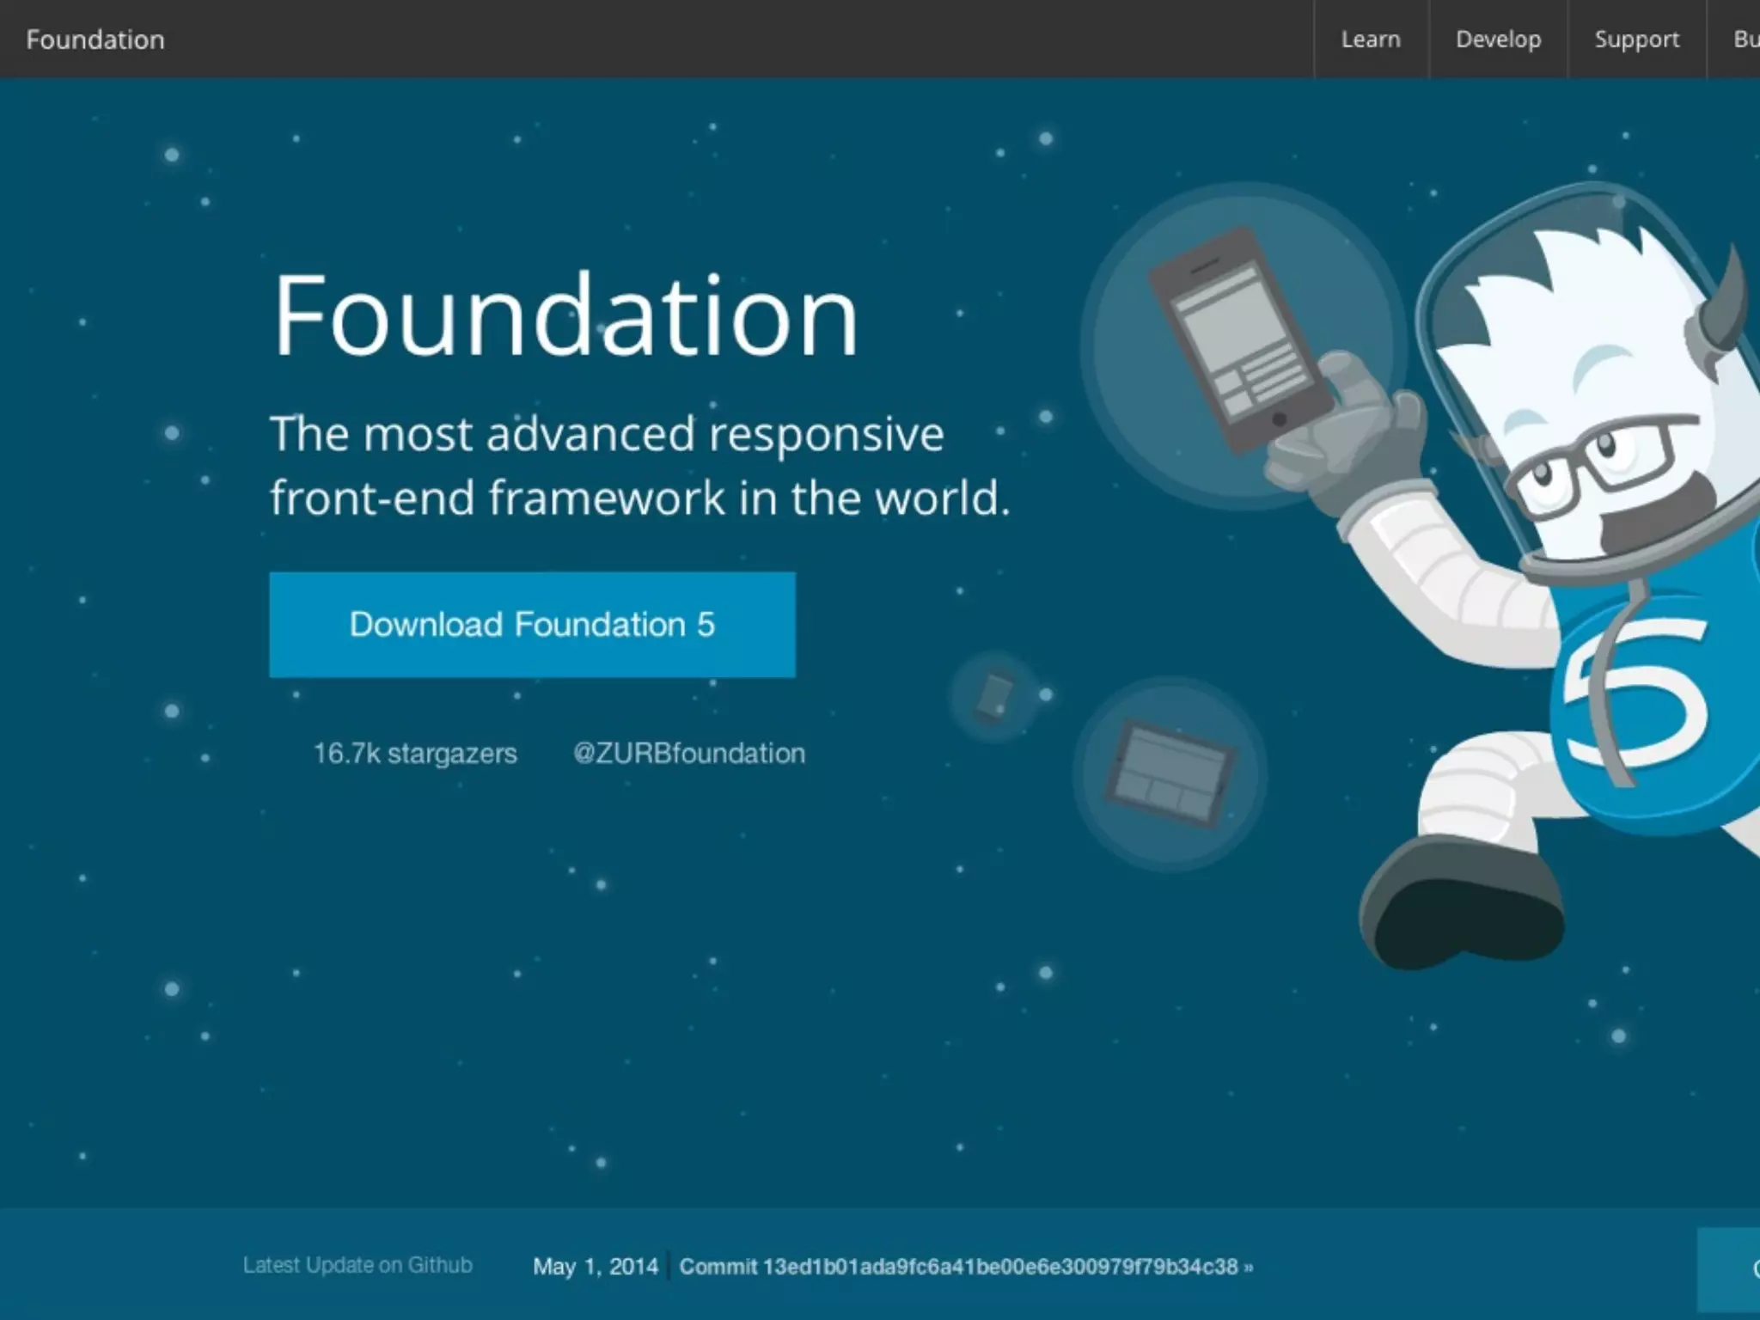Click the tablet illustration in bubble
Screen dimensions: 1760x1320
click(1170, 774)
